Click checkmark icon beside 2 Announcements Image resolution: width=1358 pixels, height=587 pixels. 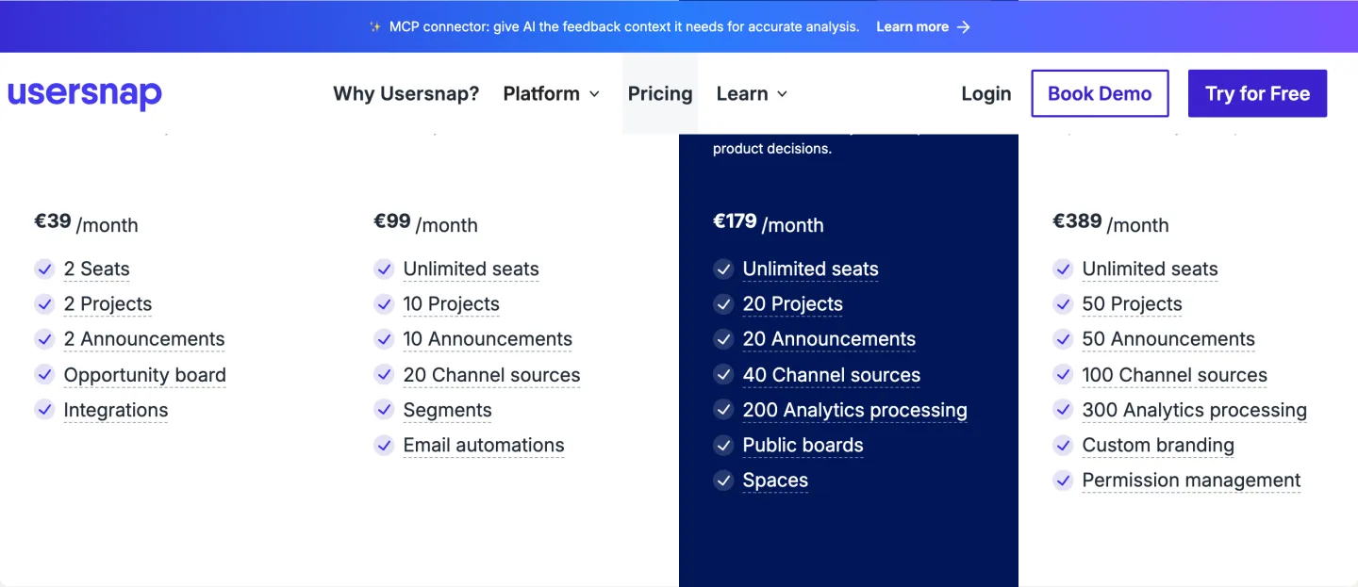(44, 339)
